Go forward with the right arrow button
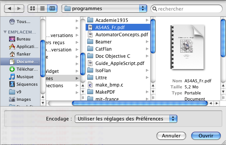Image resolution: width=226 pixels, height=145 pixels. tap(19, 9)
